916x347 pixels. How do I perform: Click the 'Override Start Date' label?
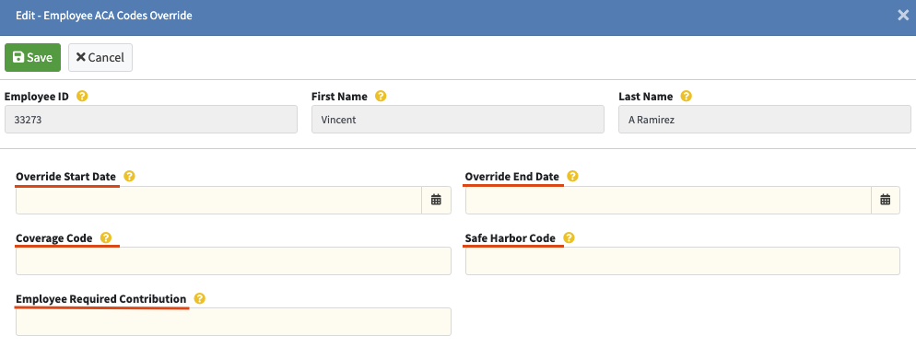(x=66, y=176)
